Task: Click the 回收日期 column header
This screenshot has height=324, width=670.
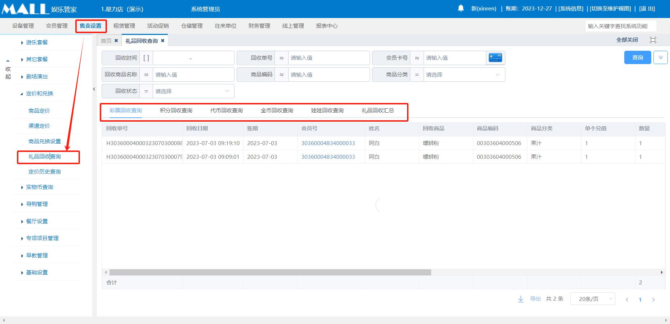Action: click(197, 129)
